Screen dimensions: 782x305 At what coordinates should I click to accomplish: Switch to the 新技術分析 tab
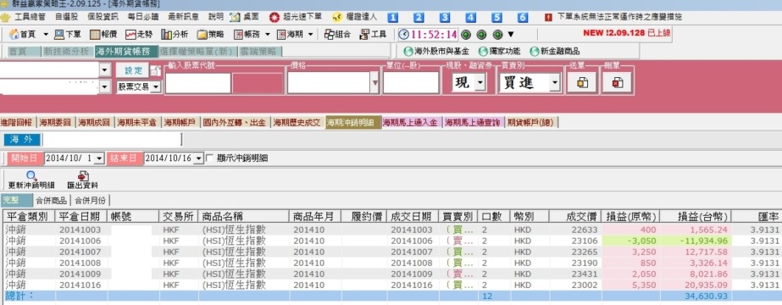pyautogui.click(x=66, y=52)
